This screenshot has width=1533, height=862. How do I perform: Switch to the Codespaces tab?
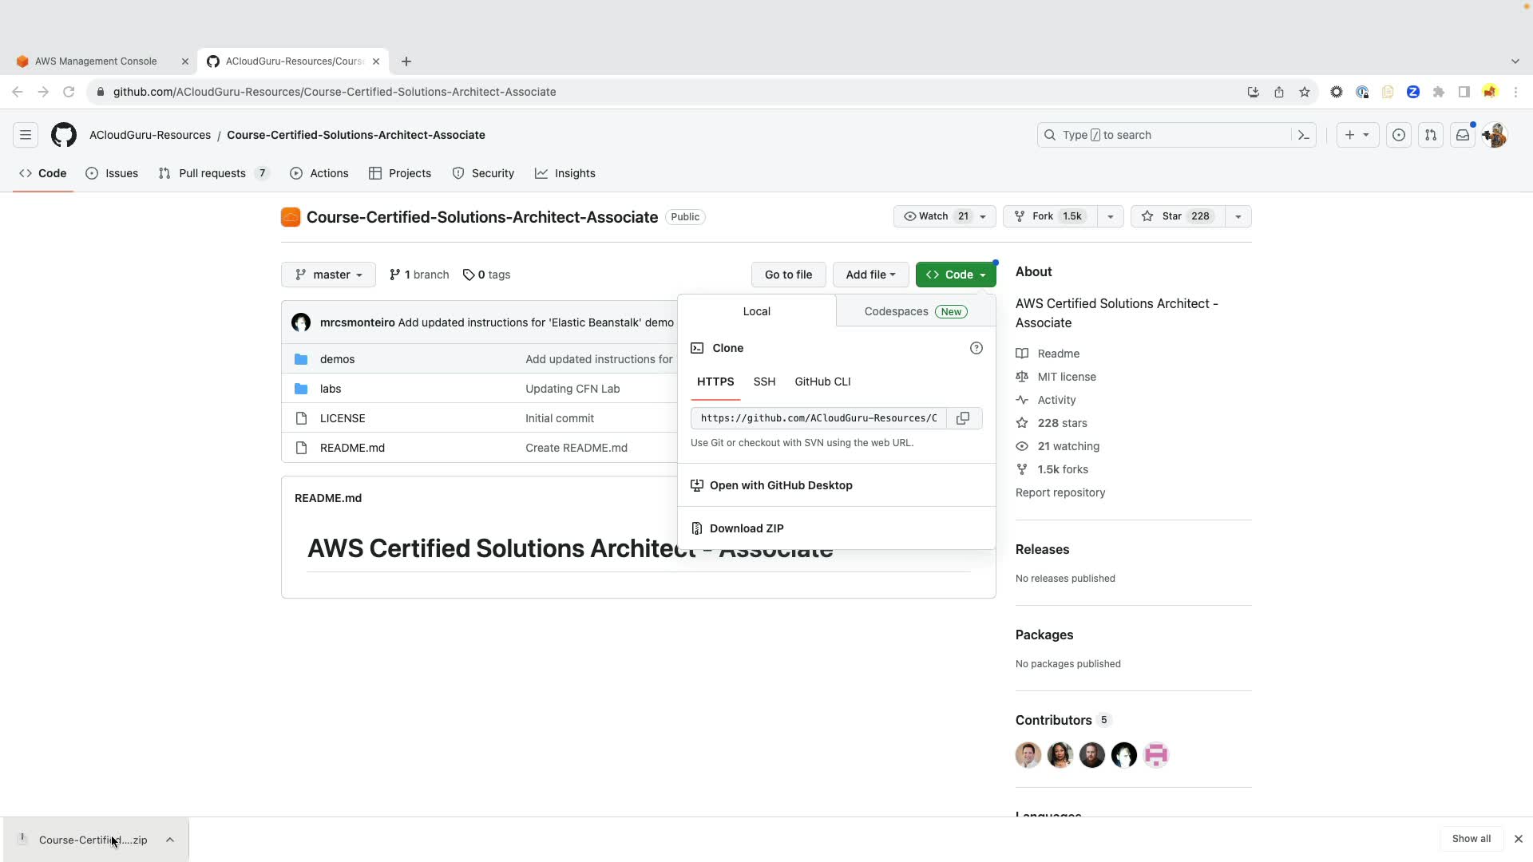[915, 311]
